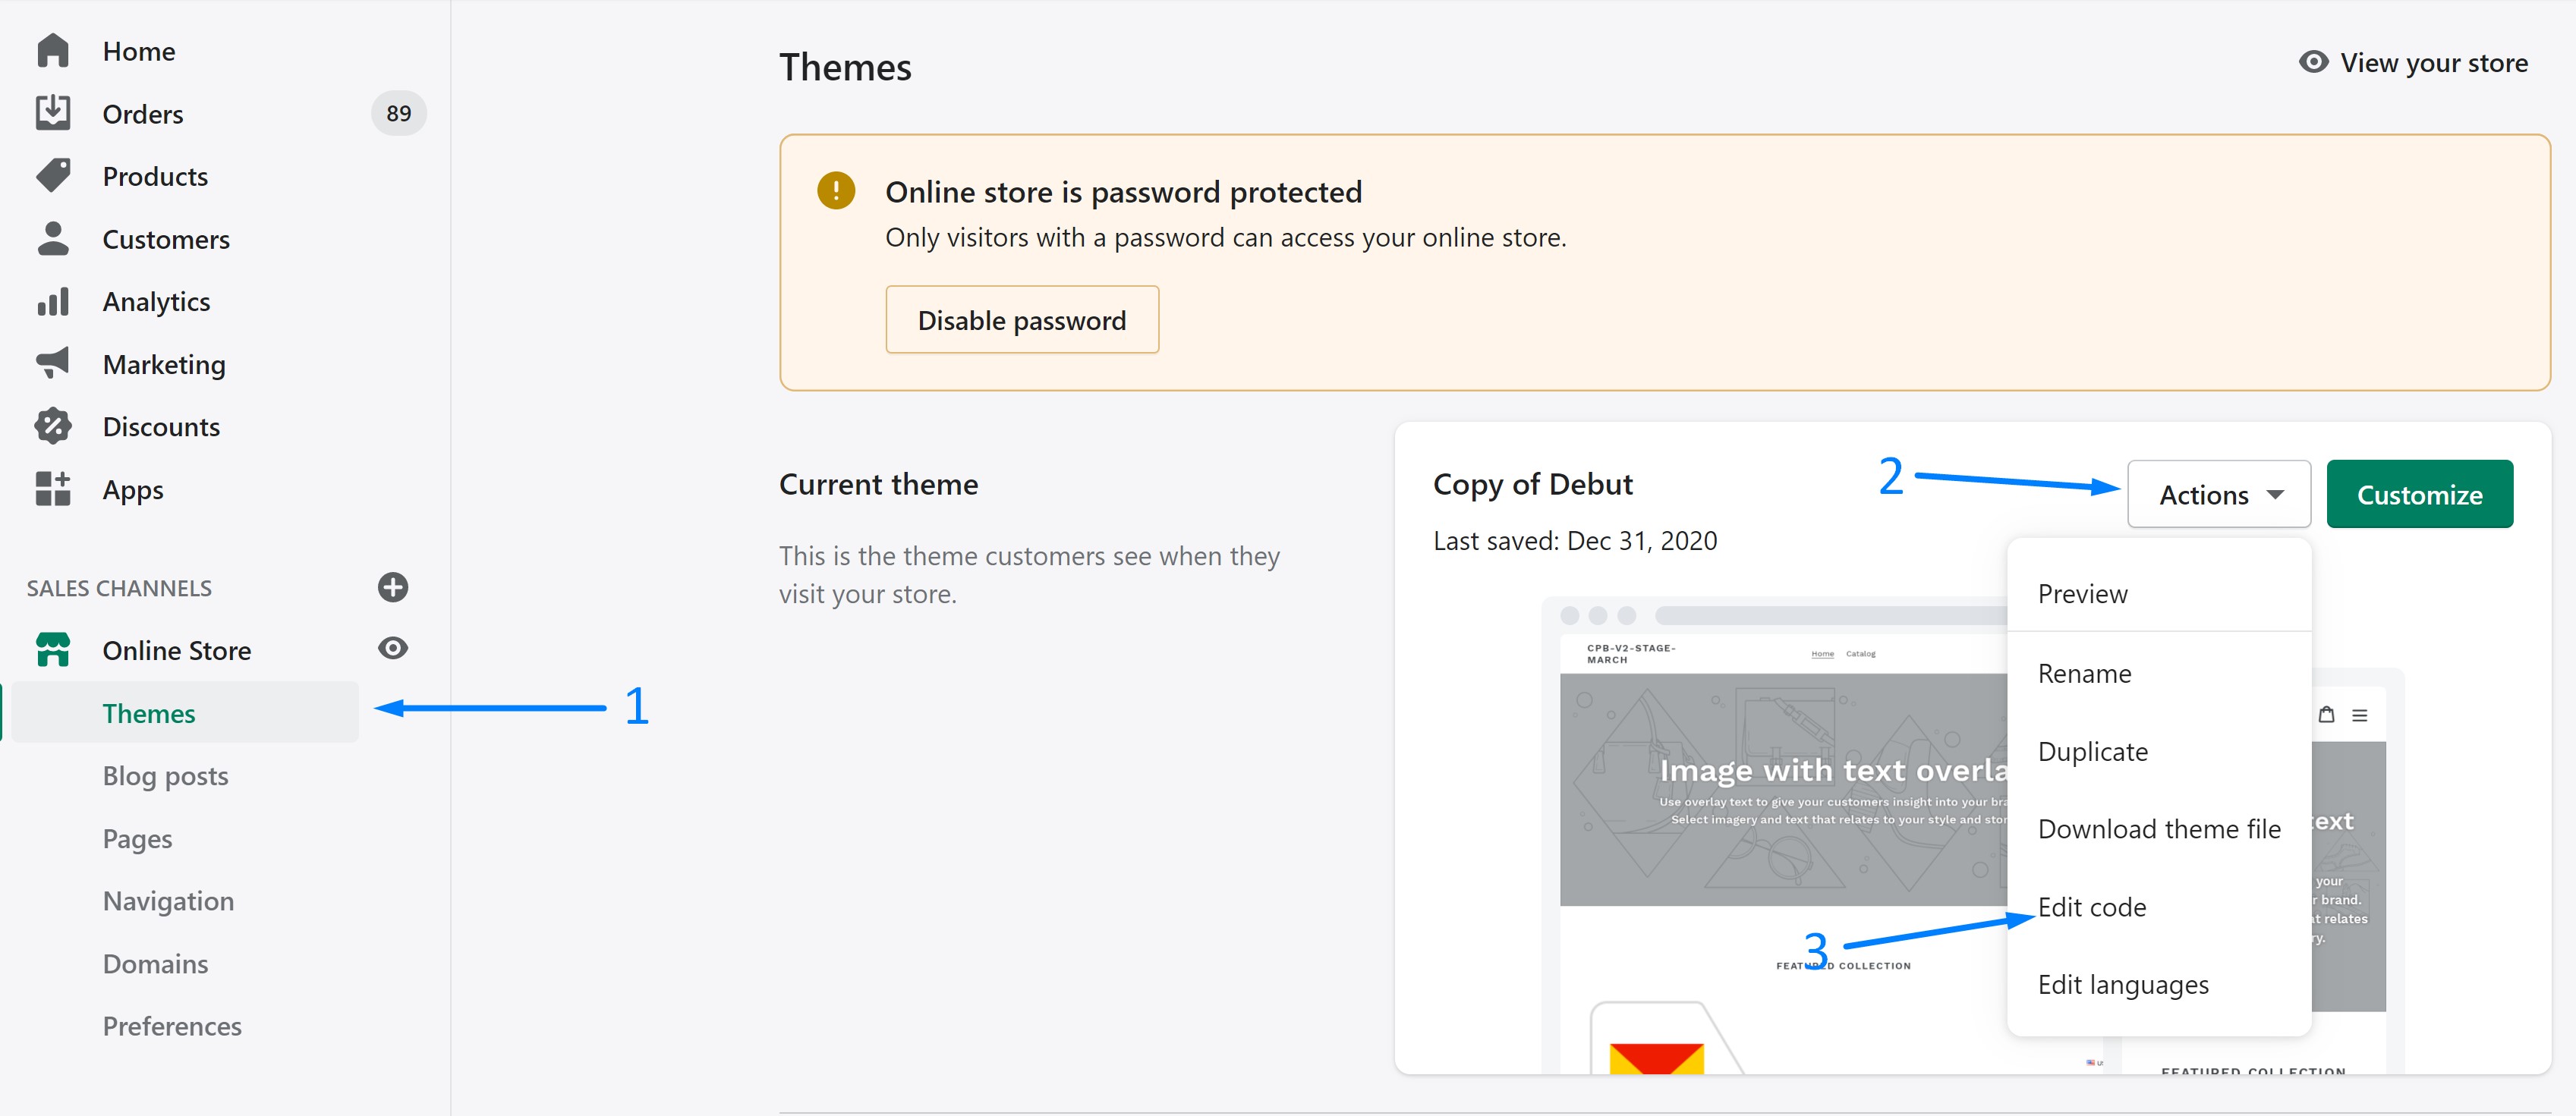The height and width of the screenshot is (1116, 2576).
Task: Click the SALES CHANNELS heading
Action: [x=119, y=588]
